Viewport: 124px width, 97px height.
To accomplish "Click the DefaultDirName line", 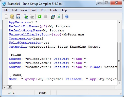I will click(x=39, y=26).
